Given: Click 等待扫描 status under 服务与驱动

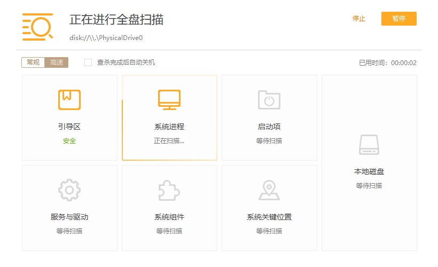Looking at the screenshot, I should pyautogui.click(x=69, y=231).
